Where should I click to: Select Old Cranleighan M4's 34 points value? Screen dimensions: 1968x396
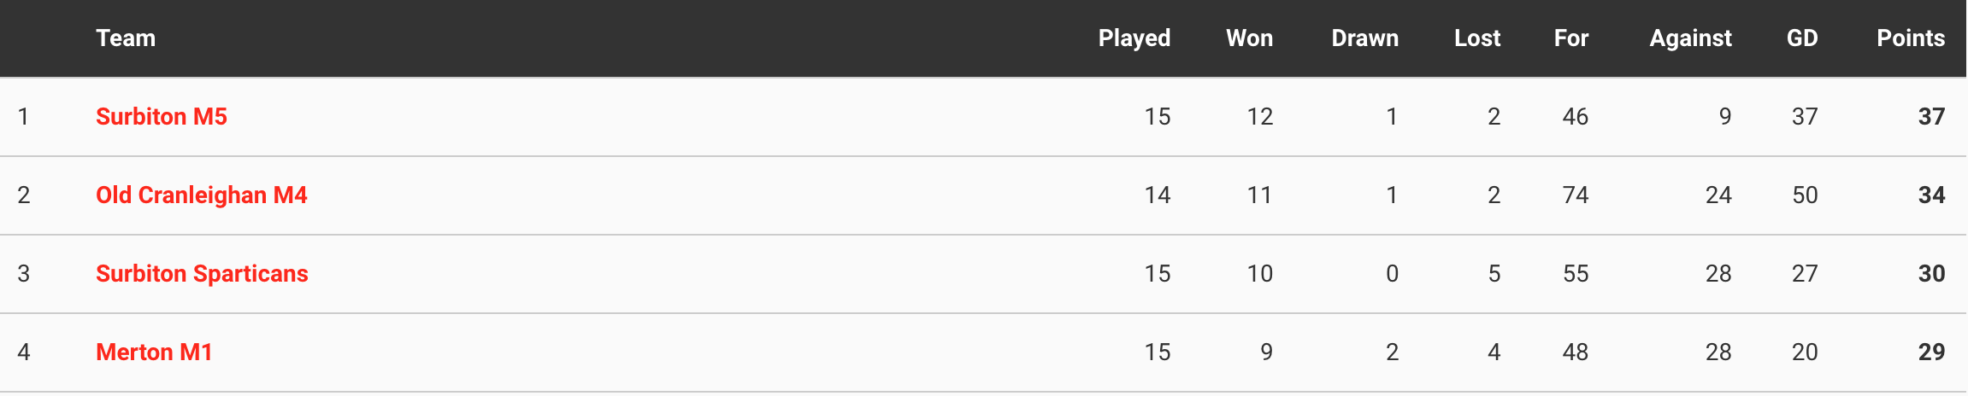click(1932, 195)
